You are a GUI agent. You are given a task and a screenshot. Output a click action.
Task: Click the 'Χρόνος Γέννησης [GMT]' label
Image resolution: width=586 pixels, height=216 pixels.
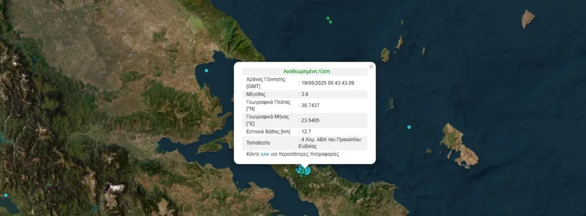point(266,82)
